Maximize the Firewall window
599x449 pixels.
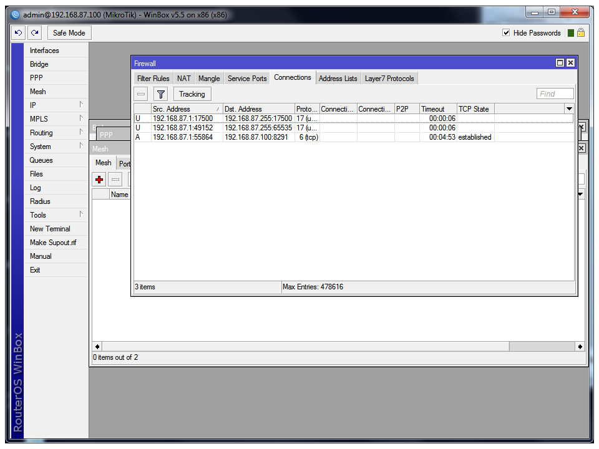[x=560, y=63]
